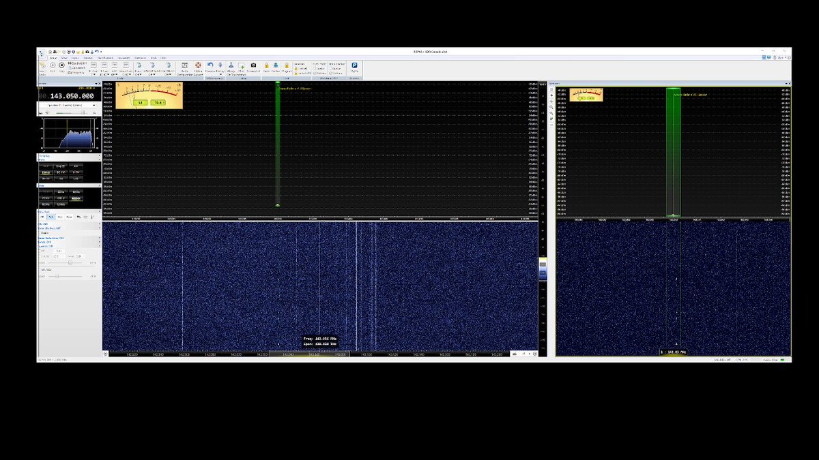Click the Online Support lifebuoy icon
Screen dimensions: 819x460
[x=198, y=65]
